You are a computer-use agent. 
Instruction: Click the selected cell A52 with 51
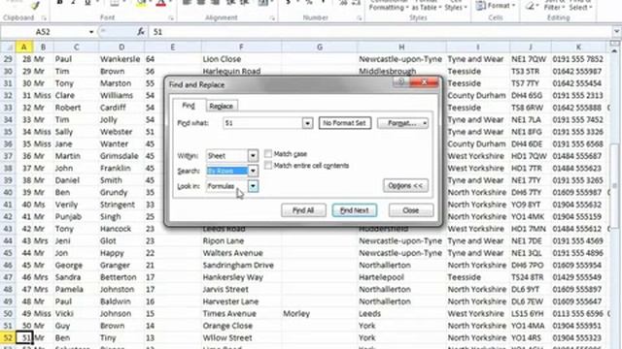point(24,338)
